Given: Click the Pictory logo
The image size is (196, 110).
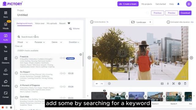Looking at the screenshot, I should [12, 4].
